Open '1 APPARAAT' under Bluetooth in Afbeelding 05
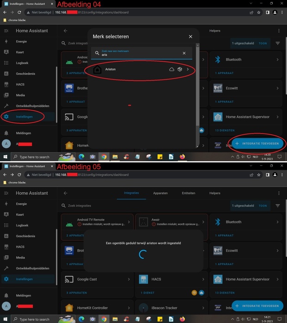 (x=225, y=236)
